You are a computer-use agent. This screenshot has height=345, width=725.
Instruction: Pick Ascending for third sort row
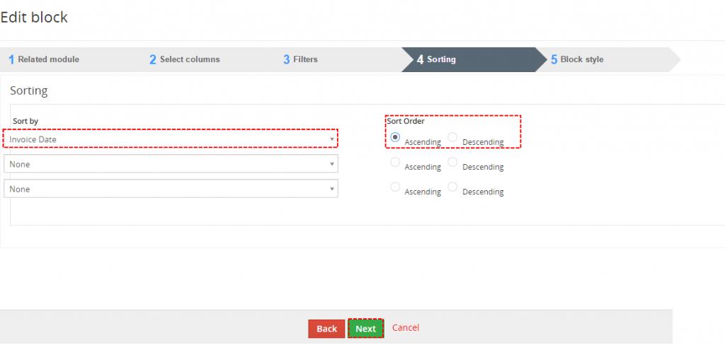point(395,187)
